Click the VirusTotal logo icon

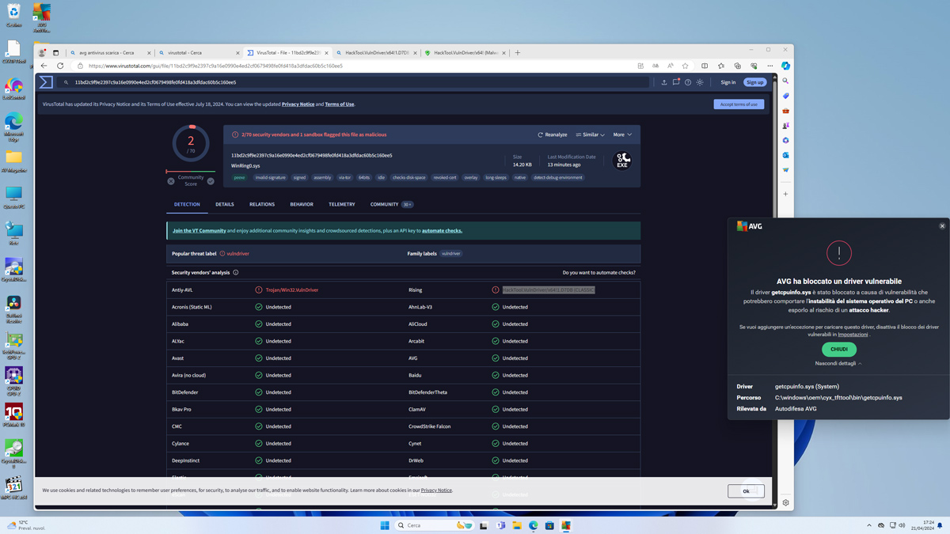[46, 82]
